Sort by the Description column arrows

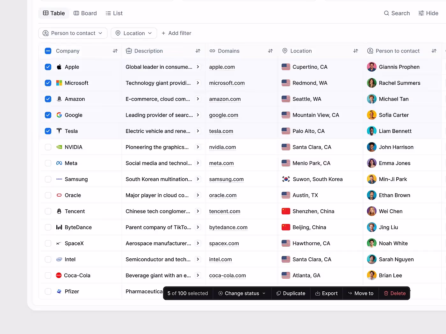point(198,51)
